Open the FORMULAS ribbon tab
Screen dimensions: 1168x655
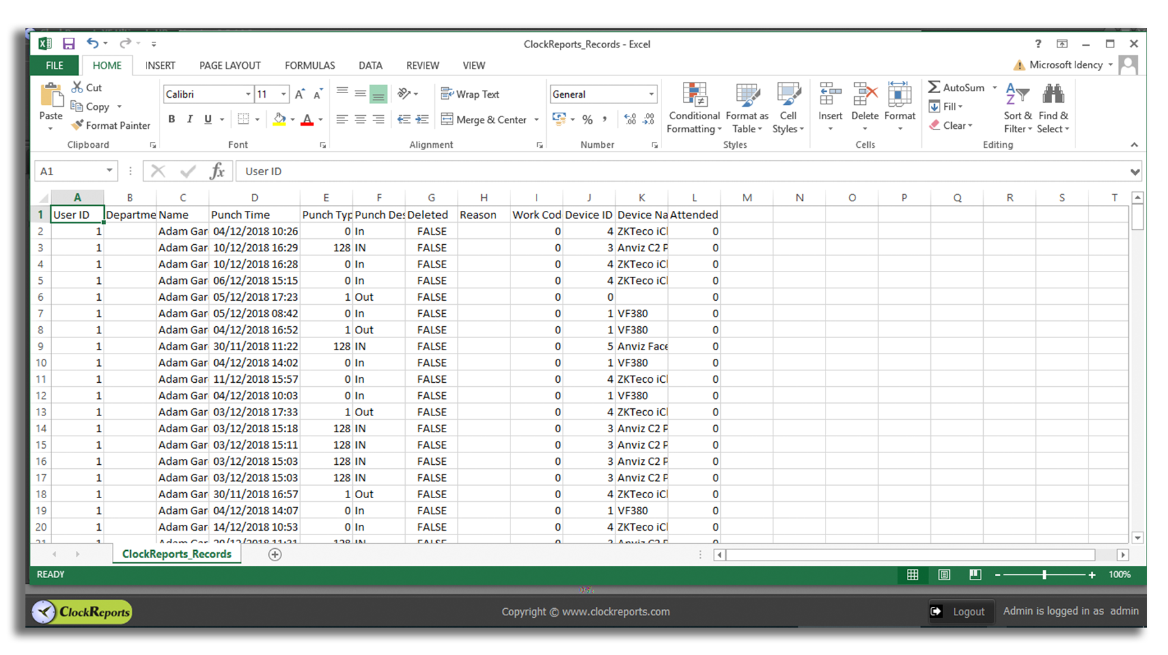pyautogui.click(x=309, y=65)
